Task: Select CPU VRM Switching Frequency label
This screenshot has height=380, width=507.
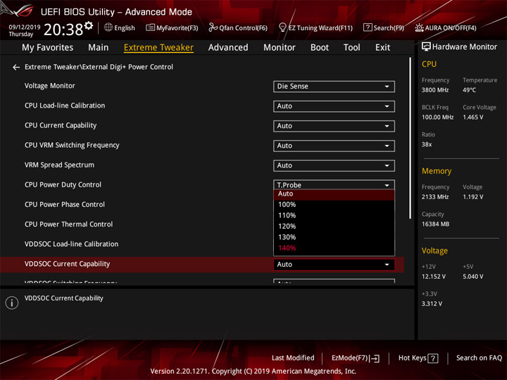Action: (72, 146)
